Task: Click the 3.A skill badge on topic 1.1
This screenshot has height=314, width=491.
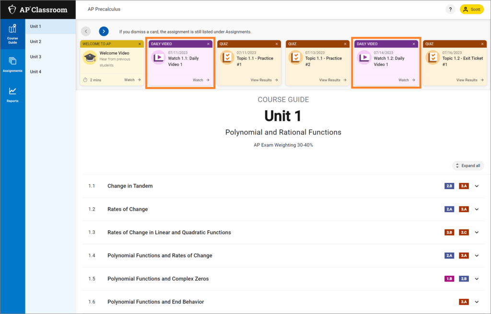Action: click(464, 186)
